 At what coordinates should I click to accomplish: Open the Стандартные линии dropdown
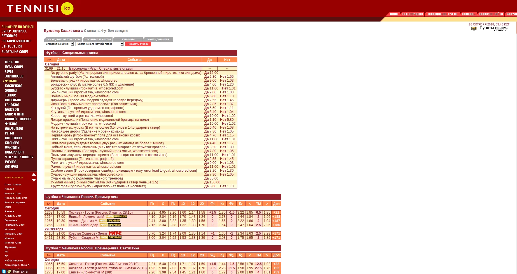[59, 44]
